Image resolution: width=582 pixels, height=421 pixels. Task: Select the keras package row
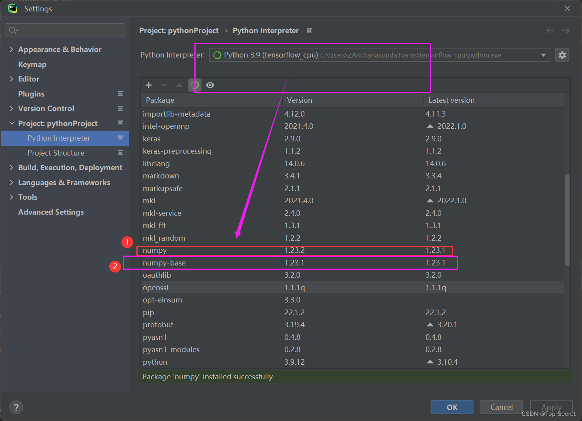coord(353,139)
